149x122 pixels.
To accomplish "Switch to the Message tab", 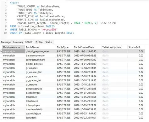I will (x=6, y=42).
